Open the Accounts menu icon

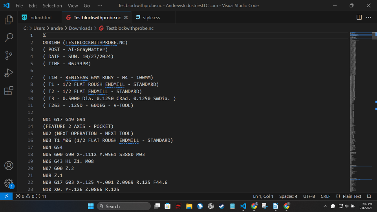click(9, 166)
